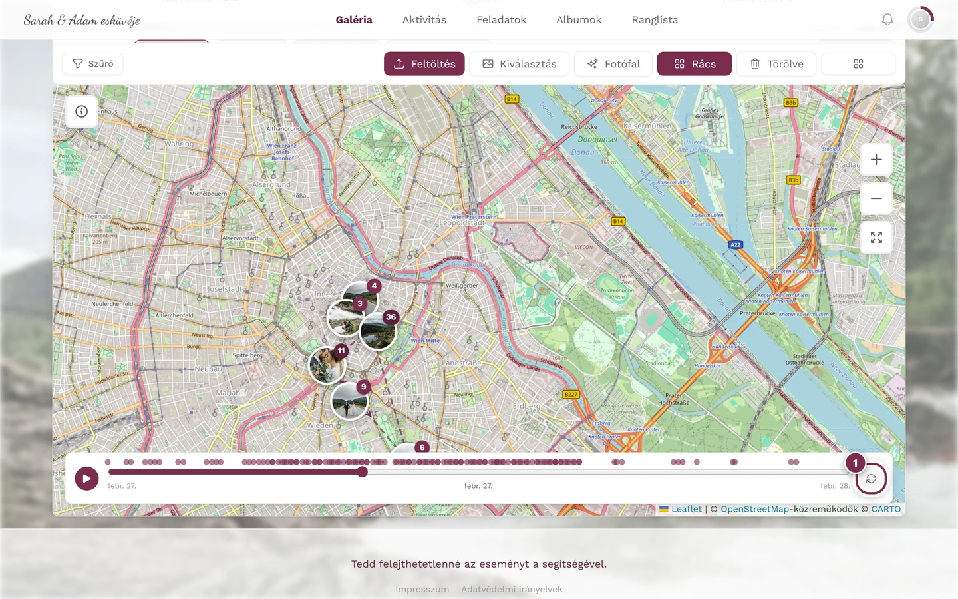Open the notifications bell
Image resolution: width=958 pixels, height=599 pixels.
point(887,20)
